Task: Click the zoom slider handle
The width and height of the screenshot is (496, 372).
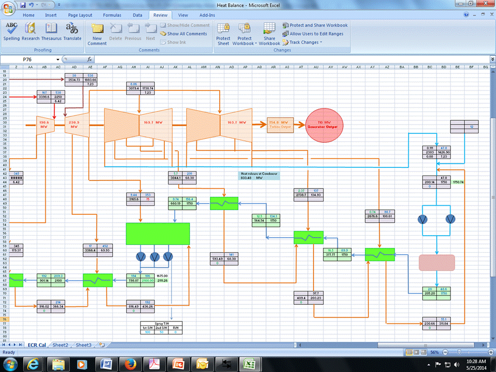Action: (x=459, y=352)
